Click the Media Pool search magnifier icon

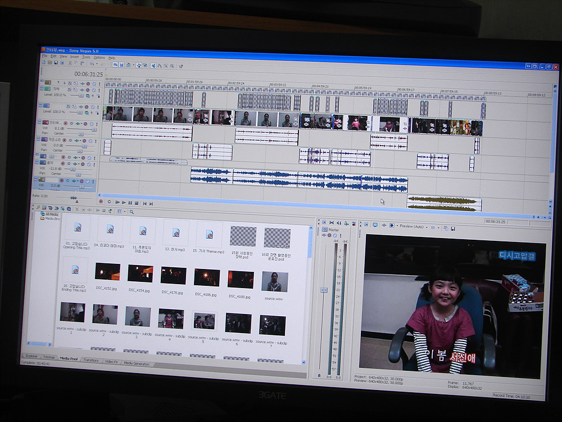click(x=132, y=212)
